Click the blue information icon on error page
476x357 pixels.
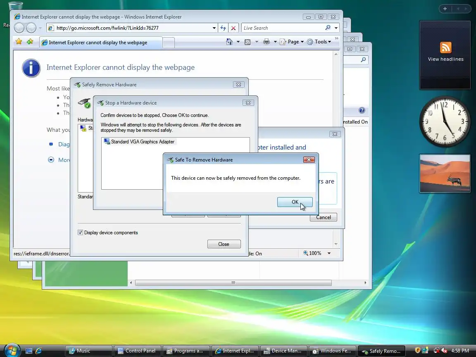31,68
